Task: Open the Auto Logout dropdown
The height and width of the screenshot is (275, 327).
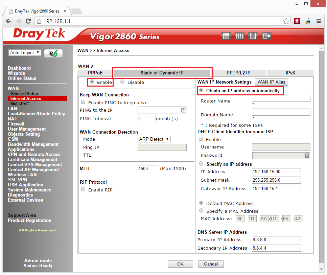Action: 25,52
